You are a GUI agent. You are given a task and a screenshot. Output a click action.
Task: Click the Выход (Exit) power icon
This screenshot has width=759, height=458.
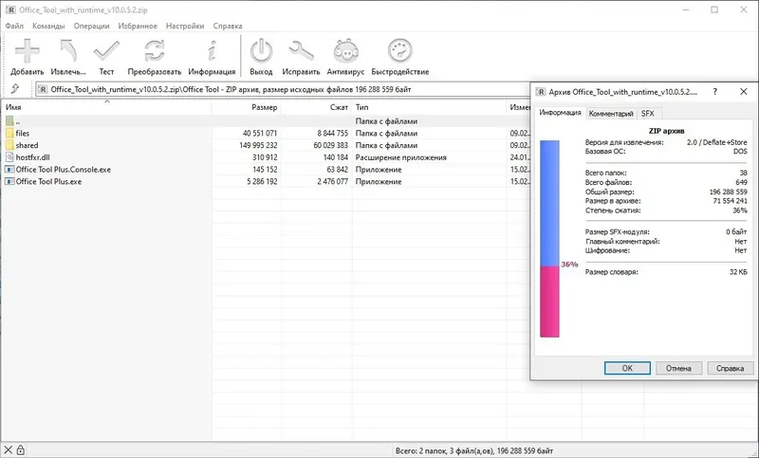coord(262,51)
